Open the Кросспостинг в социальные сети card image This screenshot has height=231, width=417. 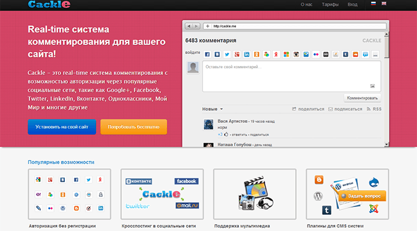pos(162,194)
